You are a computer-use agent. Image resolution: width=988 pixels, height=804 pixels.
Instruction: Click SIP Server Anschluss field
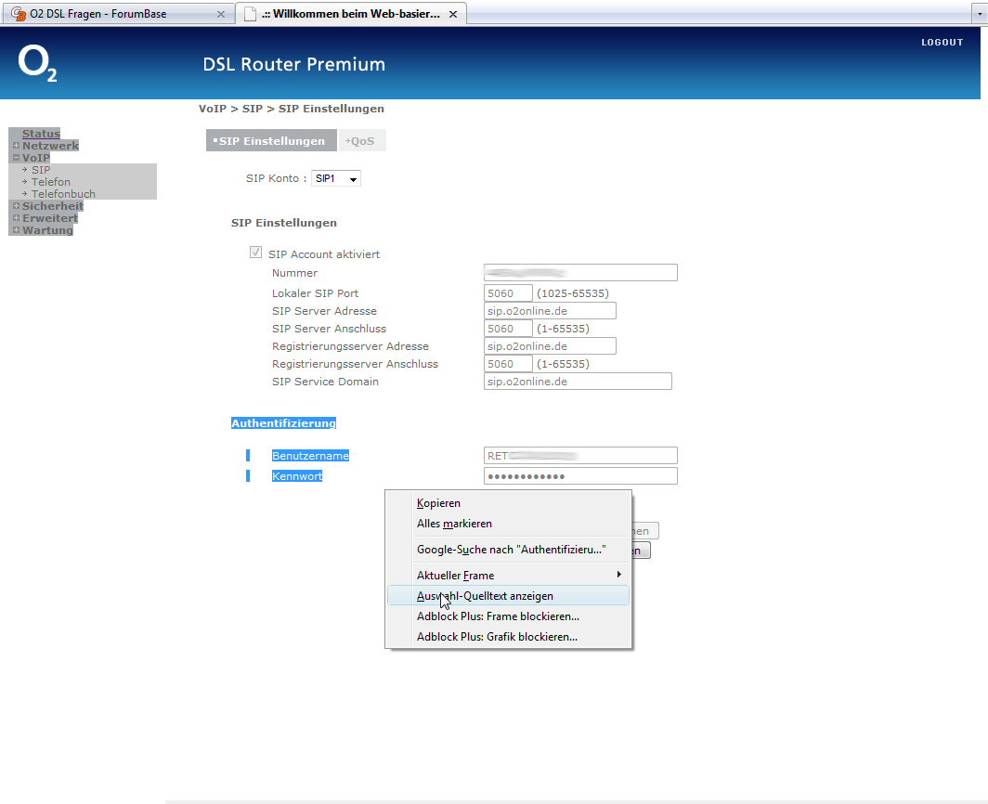(x=508, y=329)
